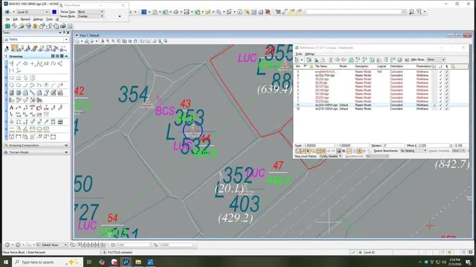Sort references by File Name column header
Screen dimensions: 476x267
(x=321, y=66)
